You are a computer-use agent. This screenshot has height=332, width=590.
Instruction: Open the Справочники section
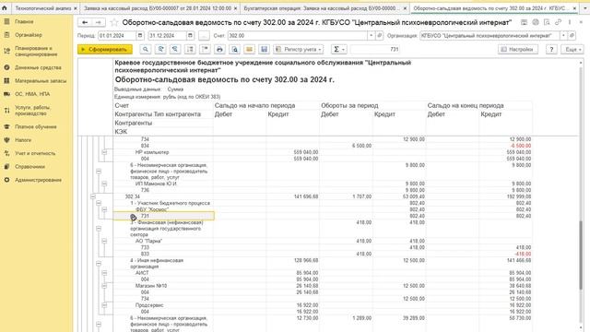[x=29, y=167]
